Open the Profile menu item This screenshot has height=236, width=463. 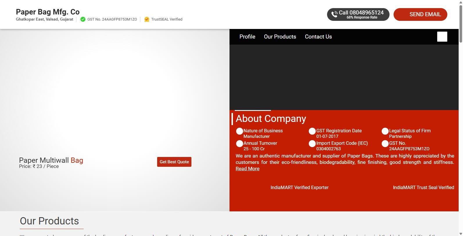247,37
